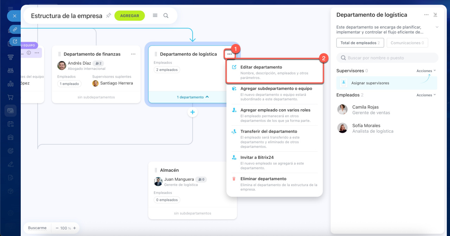Open Acciones dropdown for Empleados
Screen dimensions: 450x236
pyautogui.click(x=426, y=95)
